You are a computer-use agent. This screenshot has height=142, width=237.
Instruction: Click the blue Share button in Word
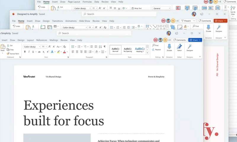click(x=195, y=40)
